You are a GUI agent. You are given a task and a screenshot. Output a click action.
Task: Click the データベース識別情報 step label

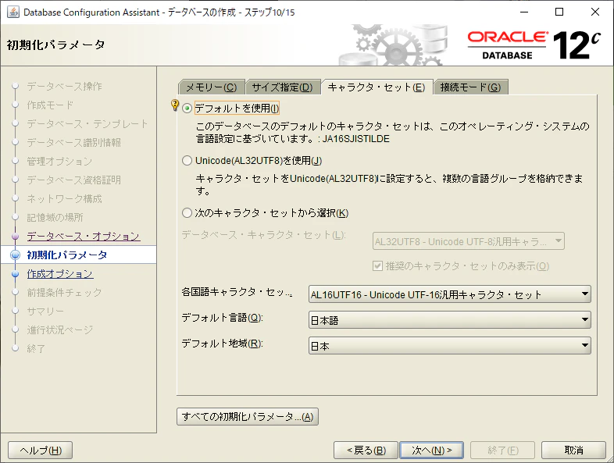click(x=73, y=142)
